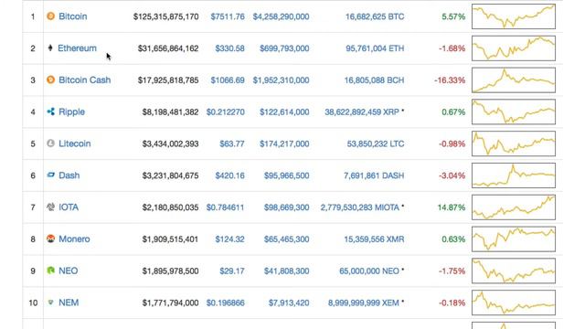
Task: Click Bitcoin price $7511.76
Action: coord(228,16)
